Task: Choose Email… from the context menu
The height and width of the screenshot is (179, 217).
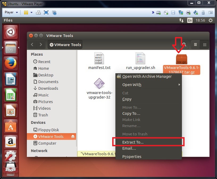Action: pyautogui.click(x=149, y=148)
